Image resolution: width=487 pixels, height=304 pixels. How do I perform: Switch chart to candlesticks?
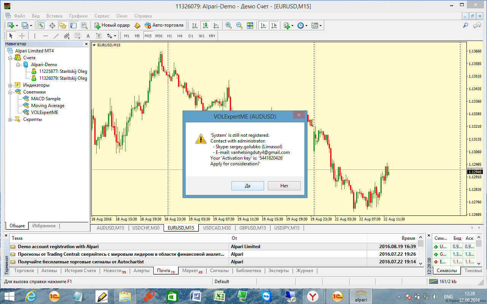205,25
